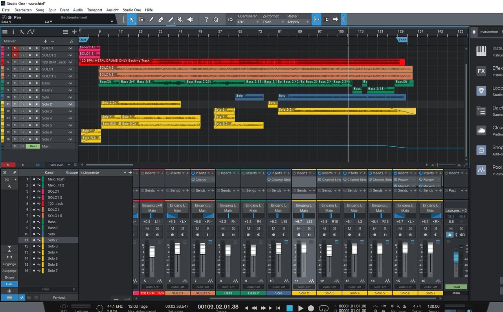Open the Transport menu
Viewport: 503px width, 312px height.
94,10
